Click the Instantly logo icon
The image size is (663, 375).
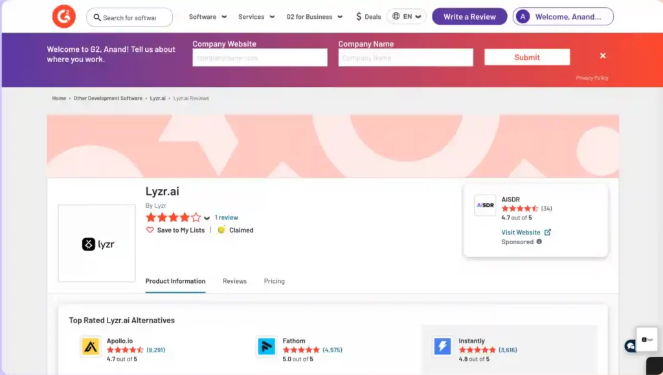tap(443, 347)
